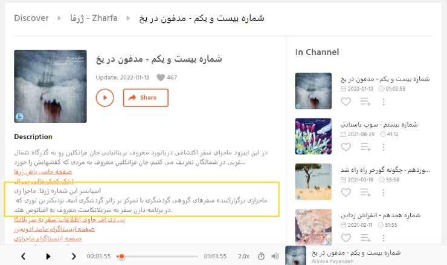Open the sleep timer icon
Screen dimensions: 447x265
(x=261, y=257)
